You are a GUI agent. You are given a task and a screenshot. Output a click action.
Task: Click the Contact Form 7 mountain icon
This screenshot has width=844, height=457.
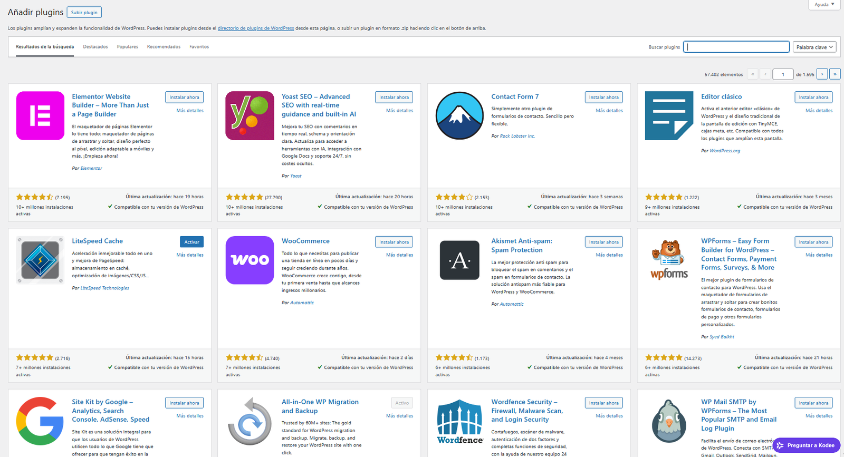pyautogui.click(x=459, y=115)
